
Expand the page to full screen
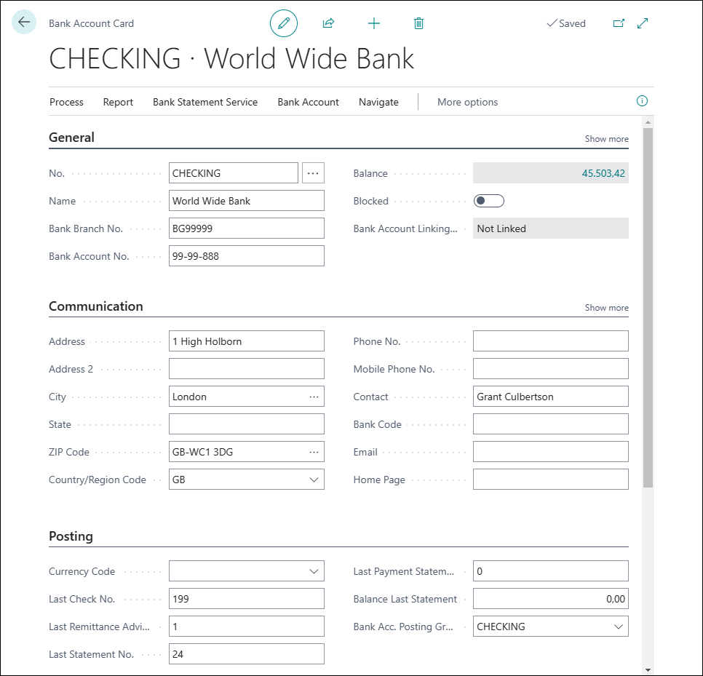(642, 23)
